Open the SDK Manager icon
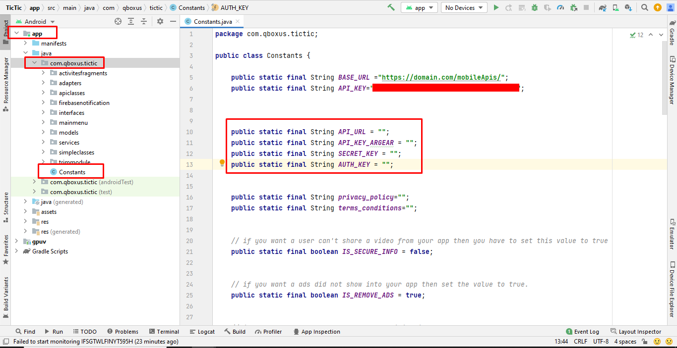Image resolution: width=677 pixels, height=348 pixels. (x=628, y=7)
